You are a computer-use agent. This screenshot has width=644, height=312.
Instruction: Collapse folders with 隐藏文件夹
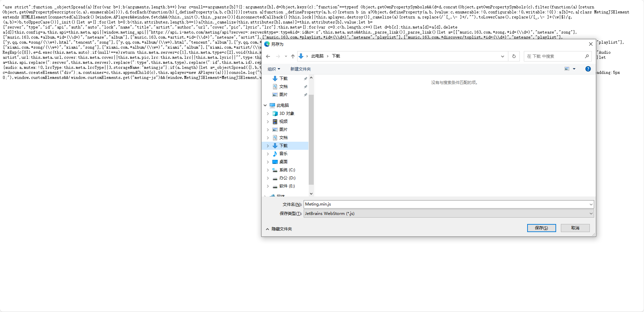[279, 229]
